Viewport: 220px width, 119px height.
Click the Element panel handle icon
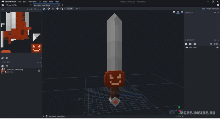point(215,13)
